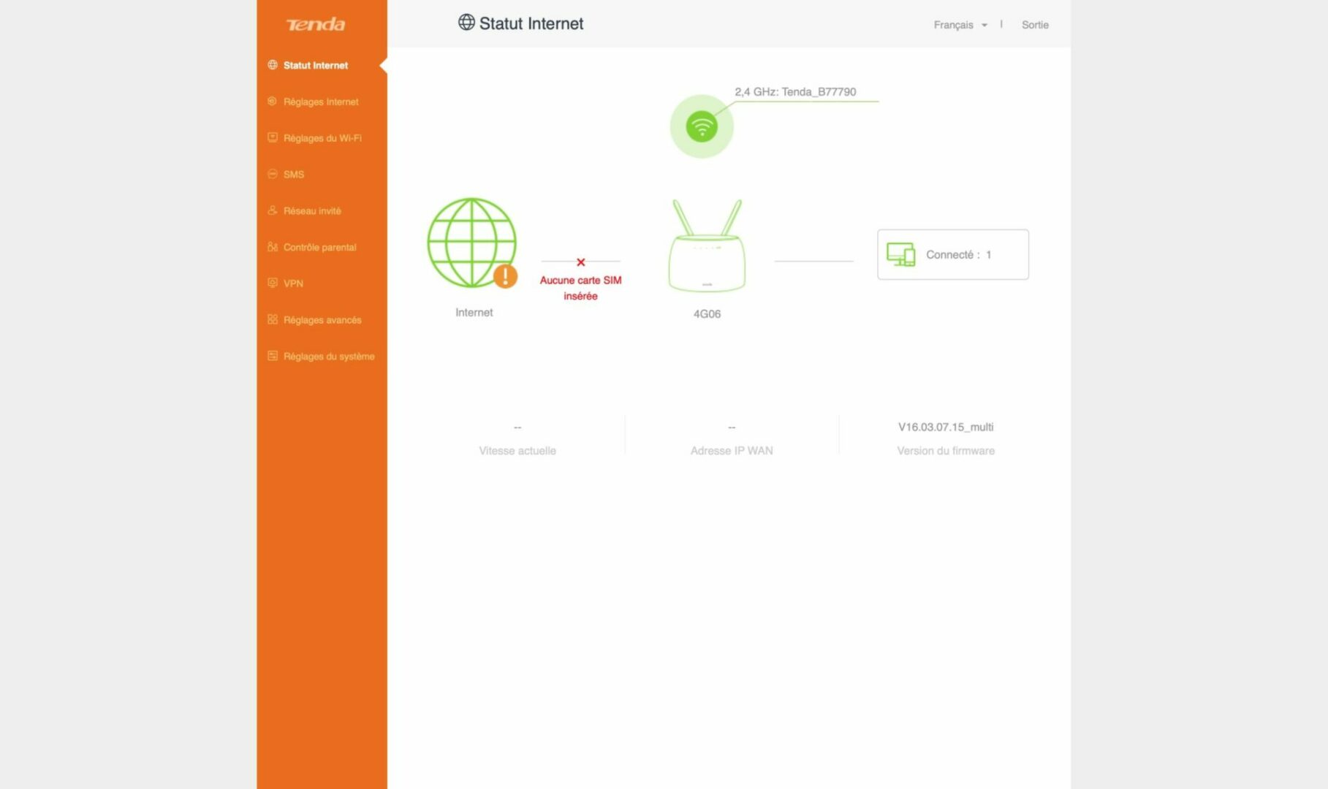Click the 4G06 router icon
The height and width of the screenshot is (789, 1328).
tap(707, 247)
